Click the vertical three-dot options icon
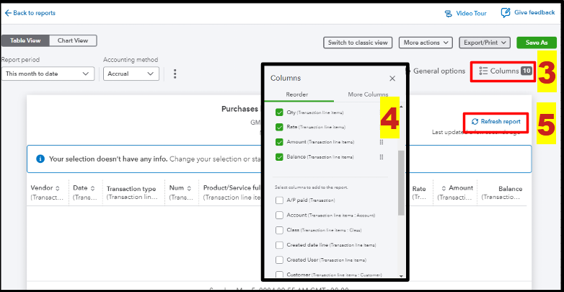This screenshot has width=564, height=292. coord(175,74)
